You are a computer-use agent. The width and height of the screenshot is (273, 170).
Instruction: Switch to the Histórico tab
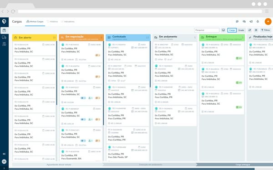point(52,21)
